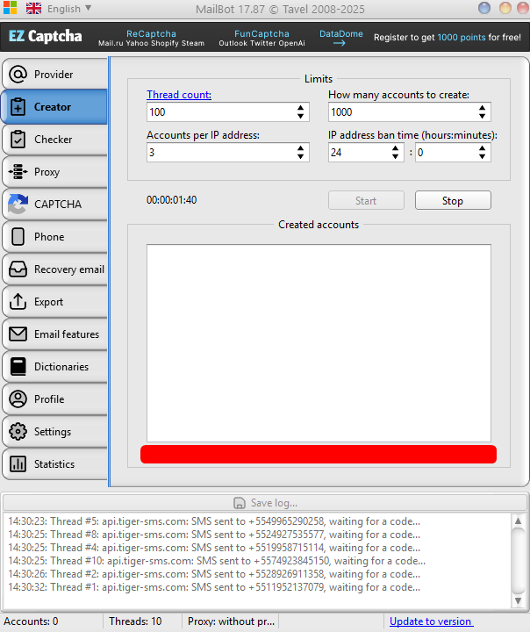Click the ReCaptcha banner link
Screen dimensions: 530x632
point(151,34)
